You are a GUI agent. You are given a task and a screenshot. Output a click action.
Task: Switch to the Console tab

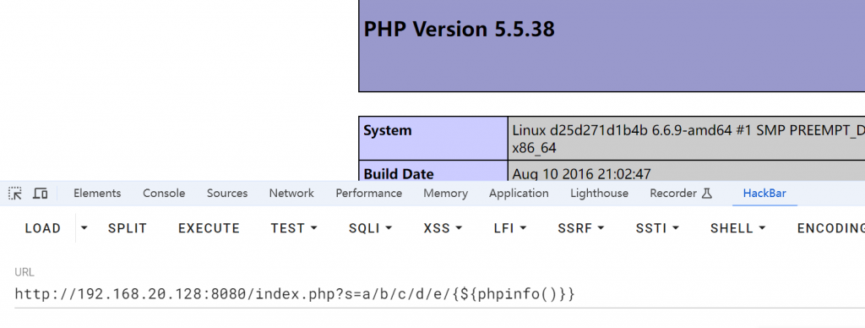[x=164, y=194]
